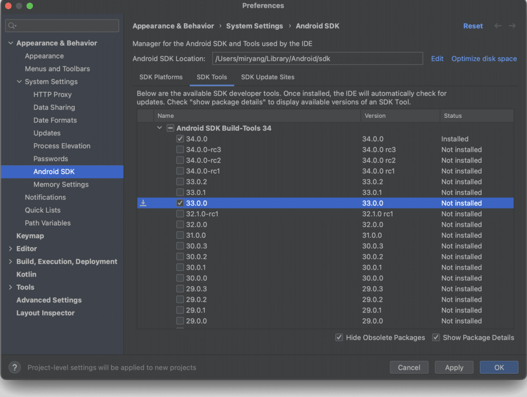Click the Appearance & Behavior breadcrumb

click(173, 26)
